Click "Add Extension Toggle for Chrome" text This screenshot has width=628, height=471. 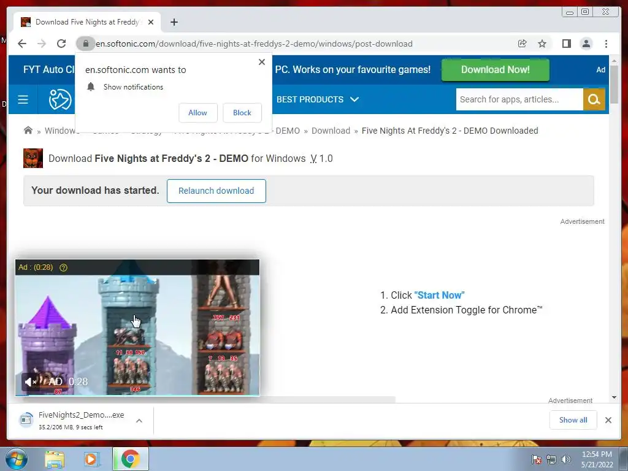467,310
